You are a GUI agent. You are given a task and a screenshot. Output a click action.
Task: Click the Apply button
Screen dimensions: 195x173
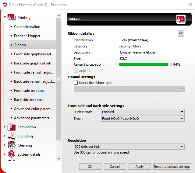click(x=140, y=167)
